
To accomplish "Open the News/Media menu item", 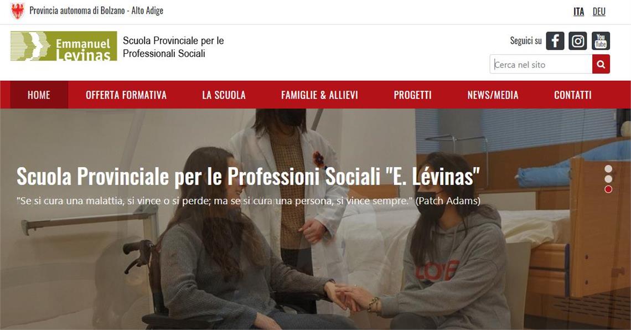I will pos(493,95).
